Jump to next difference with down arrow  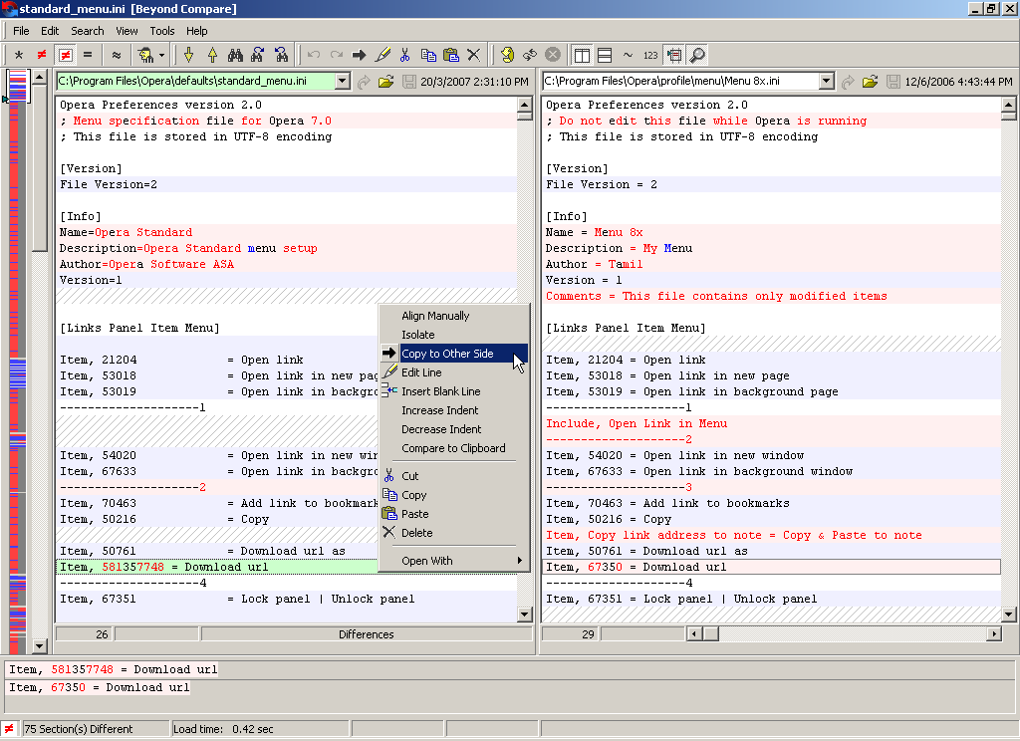188,56
